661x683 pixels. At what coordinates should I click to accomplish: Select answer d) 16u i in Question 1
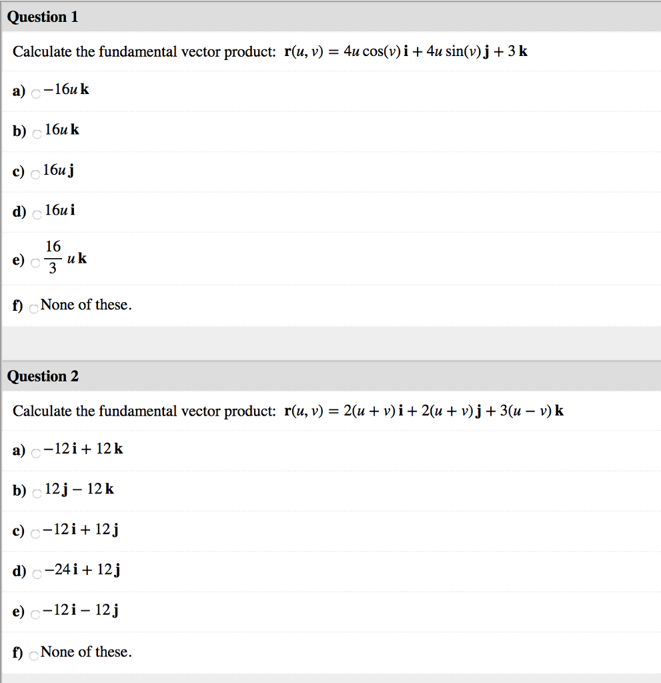click(x=36, y=213)
